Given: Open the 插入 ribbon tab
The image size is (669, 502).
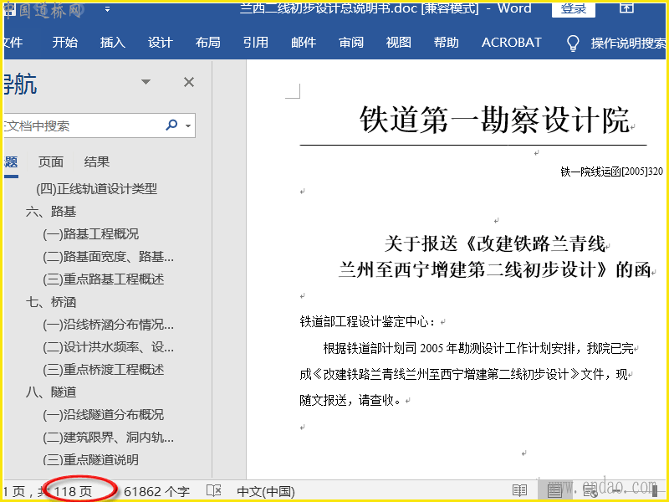Looking at the screenshot, I should 113,43.
